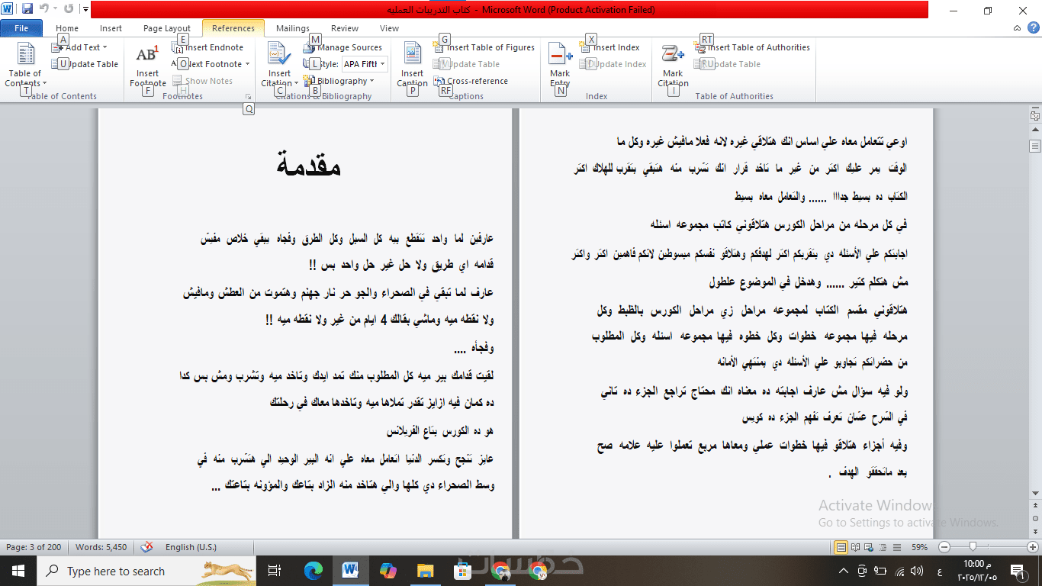
Task: Click the Zoom Out minus button
Action: (x=944, y=547)
